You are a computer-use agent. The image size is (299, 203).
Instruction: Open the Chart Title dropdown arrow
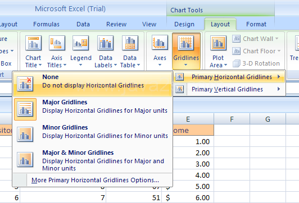click(40, 65)
